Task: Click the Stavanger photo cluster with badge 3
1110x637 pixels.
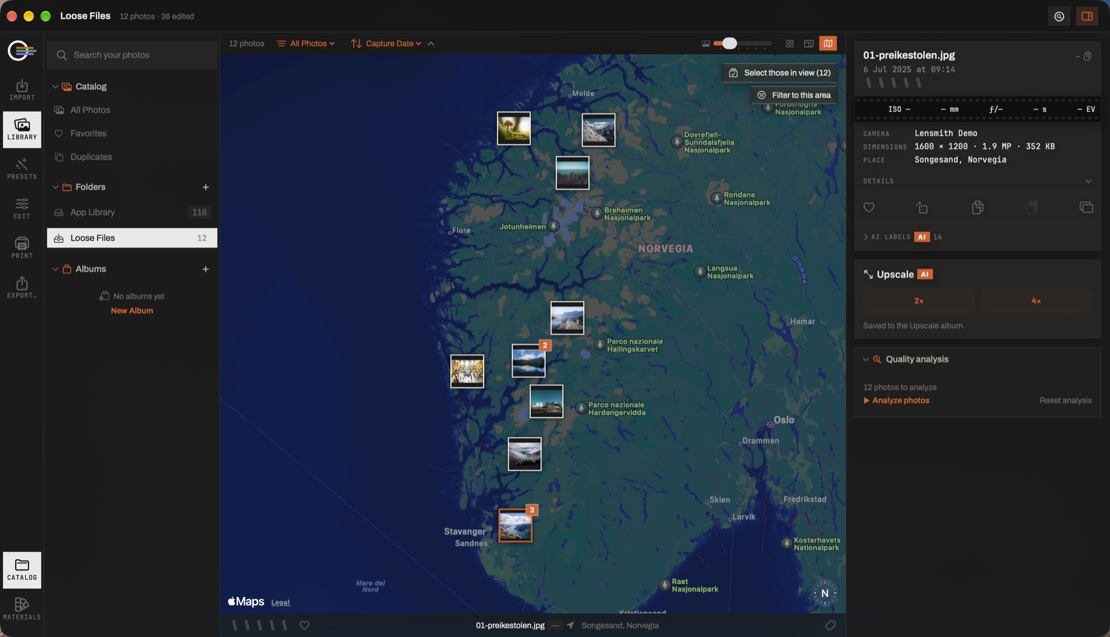Action: [516, 525]
